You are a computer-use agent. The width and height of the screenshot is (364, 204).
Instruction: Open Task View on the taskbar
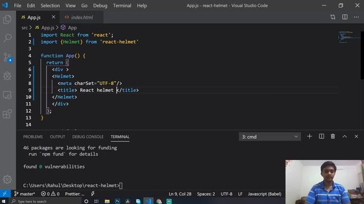96,201
